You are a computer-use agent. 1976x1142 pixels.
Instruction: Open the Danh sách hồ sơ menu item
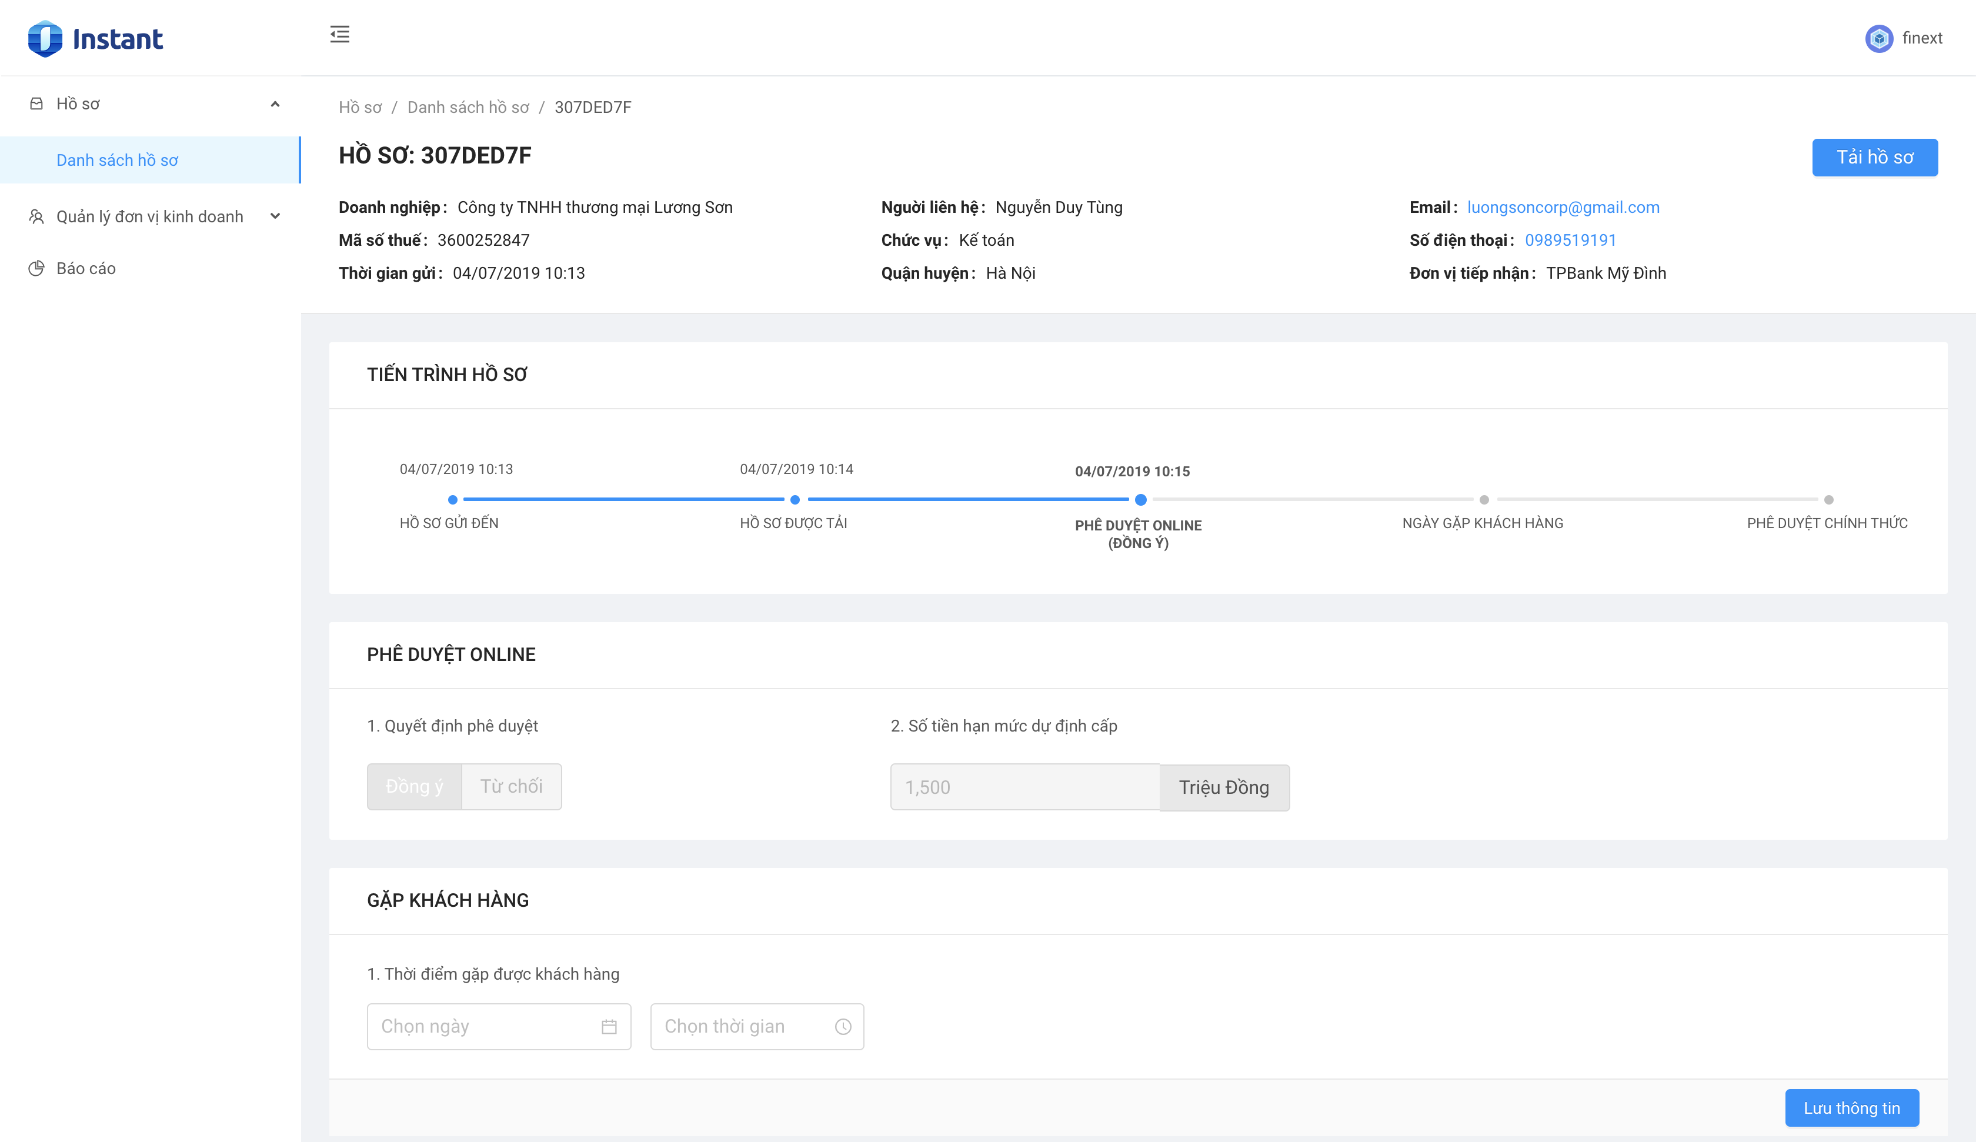(118, 160)
